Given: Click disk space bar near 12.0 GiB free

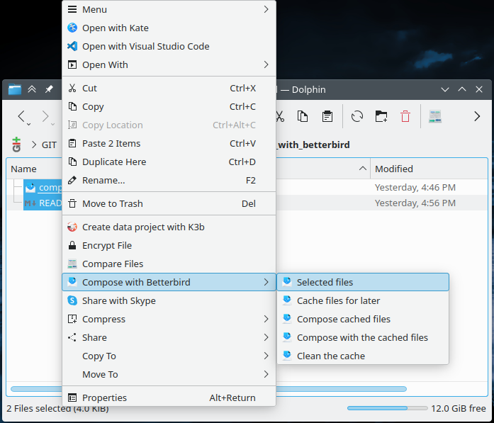Looking at the screenshot, I should (387, 408).
